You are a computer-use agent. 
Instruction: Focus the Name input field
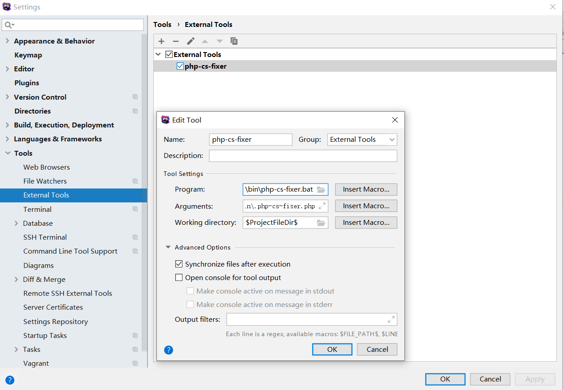(251, 140)
